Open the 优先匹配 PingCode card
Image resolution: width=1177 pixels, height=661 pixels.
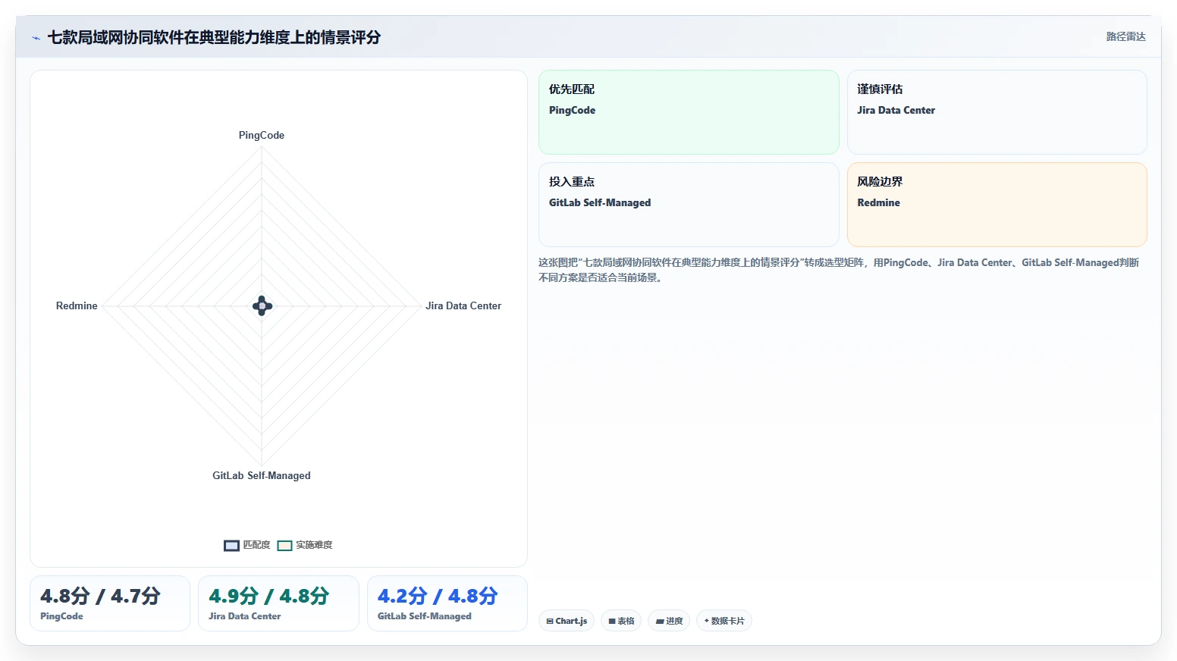(x=689, y=112)
